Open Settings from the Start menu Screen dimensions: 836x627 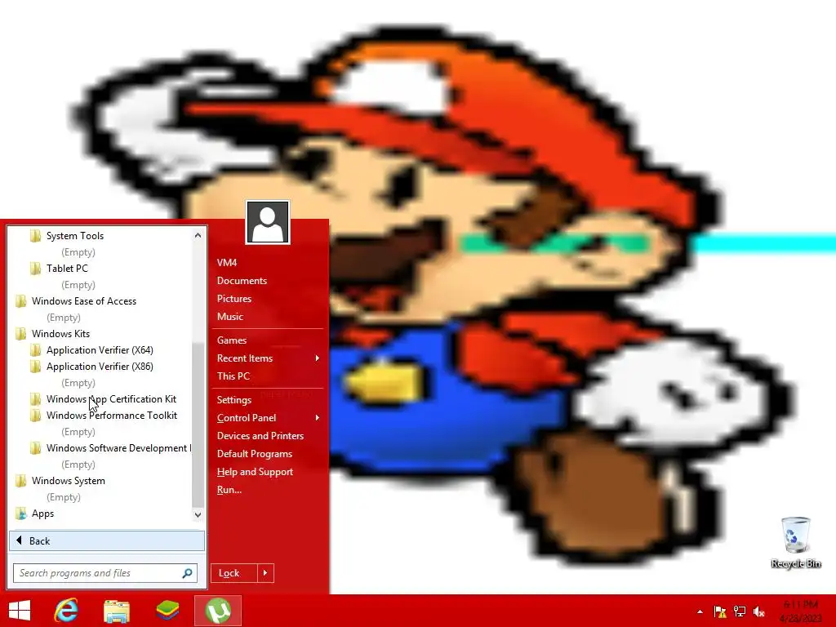pyautogui.click(x=234, y=400)
